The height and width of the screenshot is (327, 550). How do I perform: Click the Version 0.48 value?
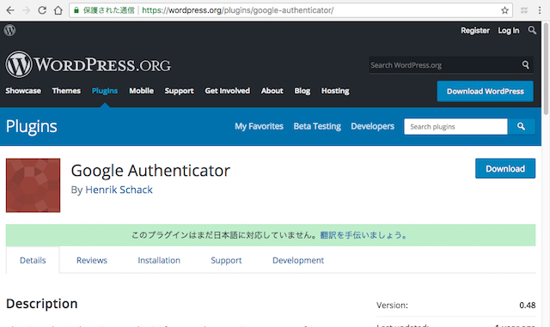click(x=527, y=306)
